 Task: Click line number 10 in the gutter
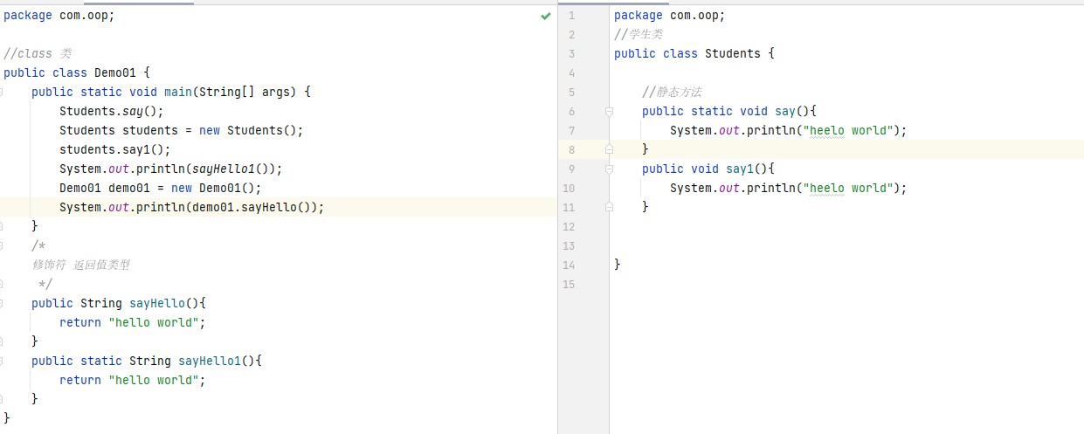[x=569, y=189]
